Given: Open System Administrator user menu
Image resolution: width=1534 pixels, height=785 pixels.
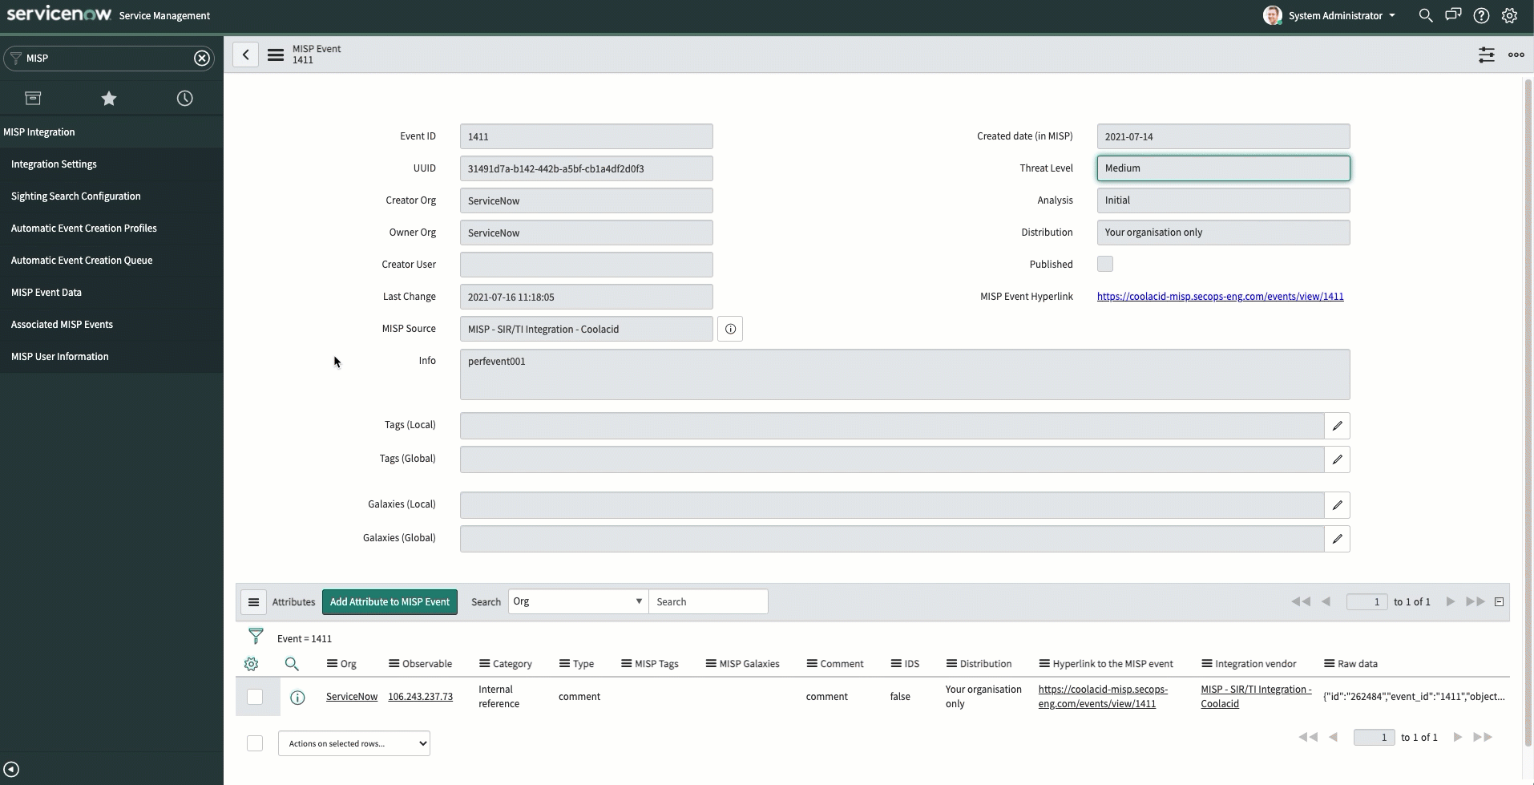Looking at the screenshot, I should [1330, 15].
